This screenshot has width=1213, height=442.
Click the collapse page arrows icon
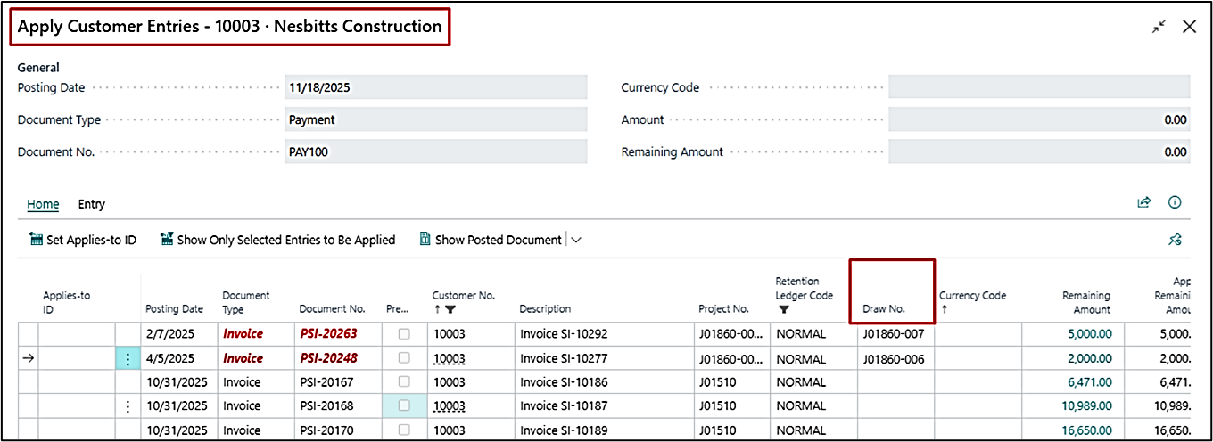coord(1159,27)
